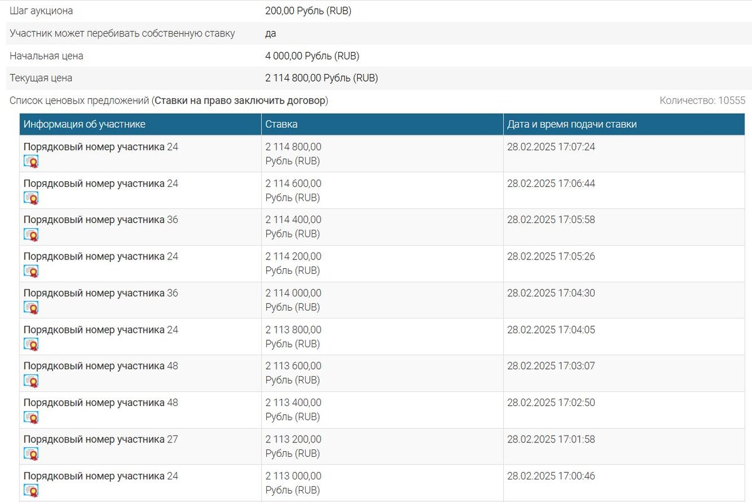Click timestamp 28.02.2025 17:00:46

pos(551,476)
